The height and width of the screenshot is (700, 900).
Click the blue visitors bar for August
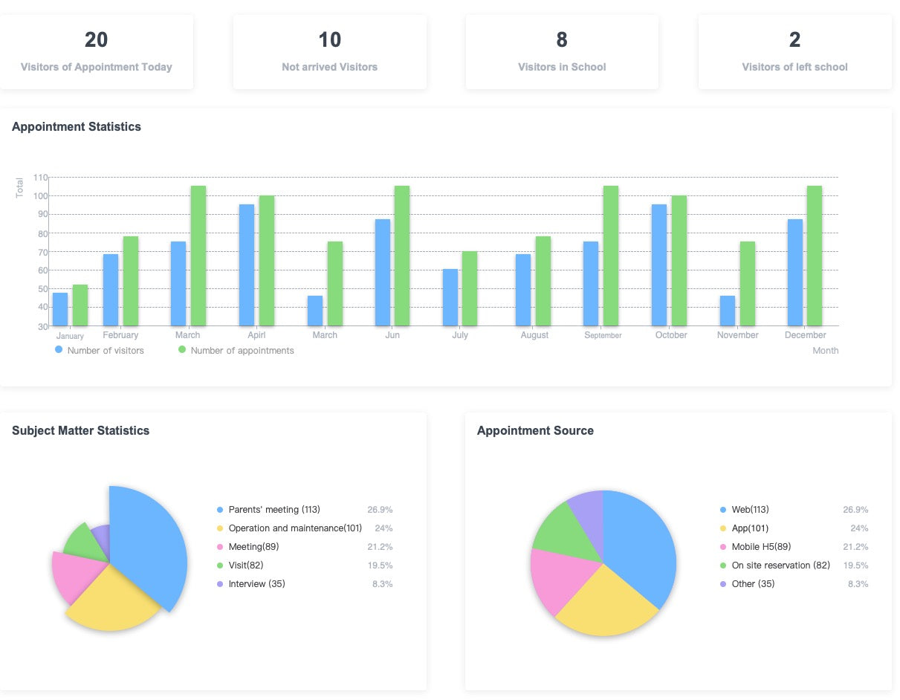(x=523, y=290)
